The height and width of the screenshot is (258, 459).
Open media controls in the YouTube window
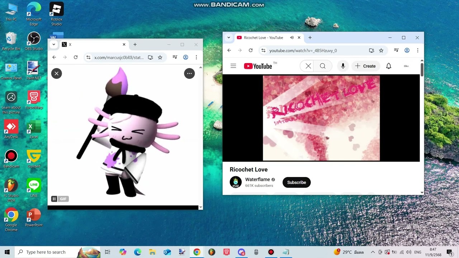click(396, 51)
